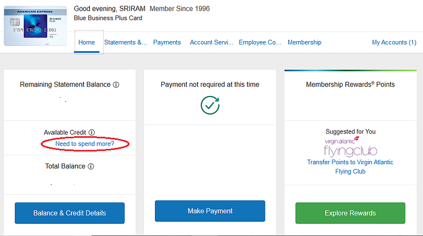Switch to the Employee Cards tab

(260, 42)
